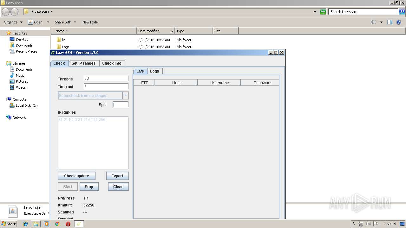Click the Host column header

[x=176, y=83]
